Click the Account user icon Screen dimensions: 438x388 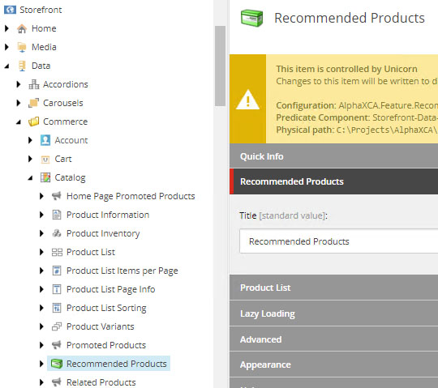tap(45, 140)
